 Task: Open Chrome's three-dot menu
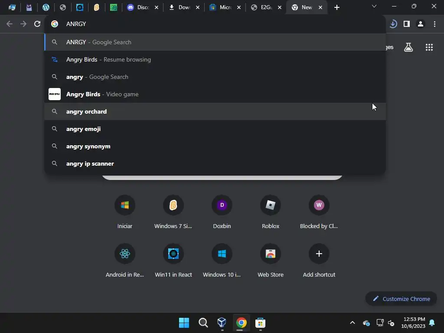[434, 24]
